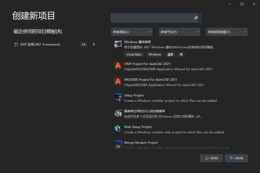Open the 所有项目类型(T) dropdown
This screenshot has height=173, width=260.
click(x=226, y=32)
